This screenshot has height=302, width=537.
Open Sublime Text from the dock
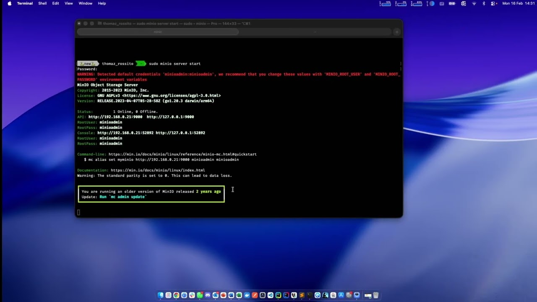pyautogui.click(x=302, y=295)
